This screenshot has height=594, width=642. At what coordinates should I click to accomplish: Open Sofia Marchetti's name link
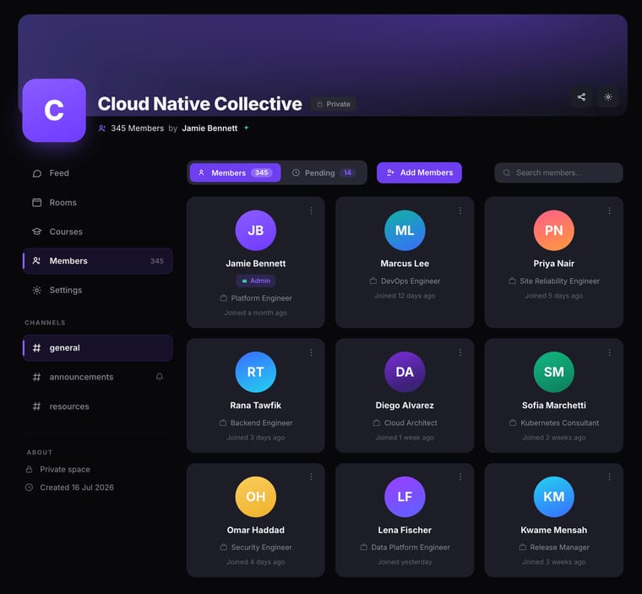coord(553,405)
